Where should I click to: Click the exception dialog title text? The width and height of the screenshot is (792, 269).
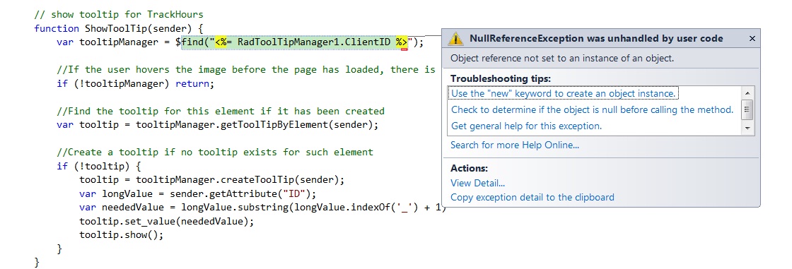click(596, 38)
